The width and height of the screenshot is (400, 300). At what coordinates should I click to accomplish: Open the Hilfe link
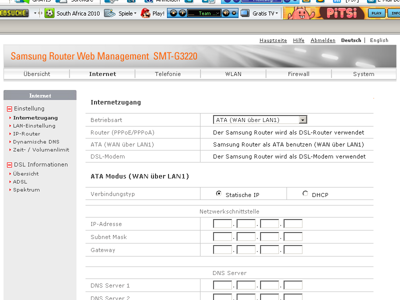(298, 40)
